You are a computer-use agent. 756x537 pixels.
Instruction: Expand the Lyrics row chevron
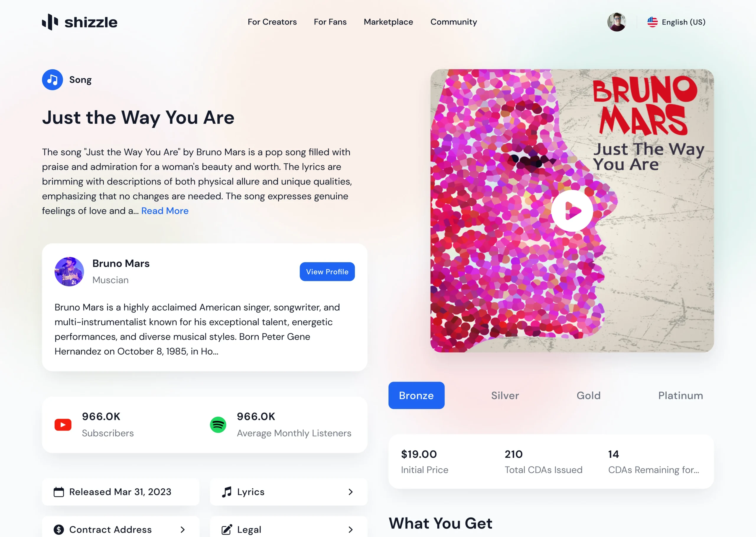(351, 492)
